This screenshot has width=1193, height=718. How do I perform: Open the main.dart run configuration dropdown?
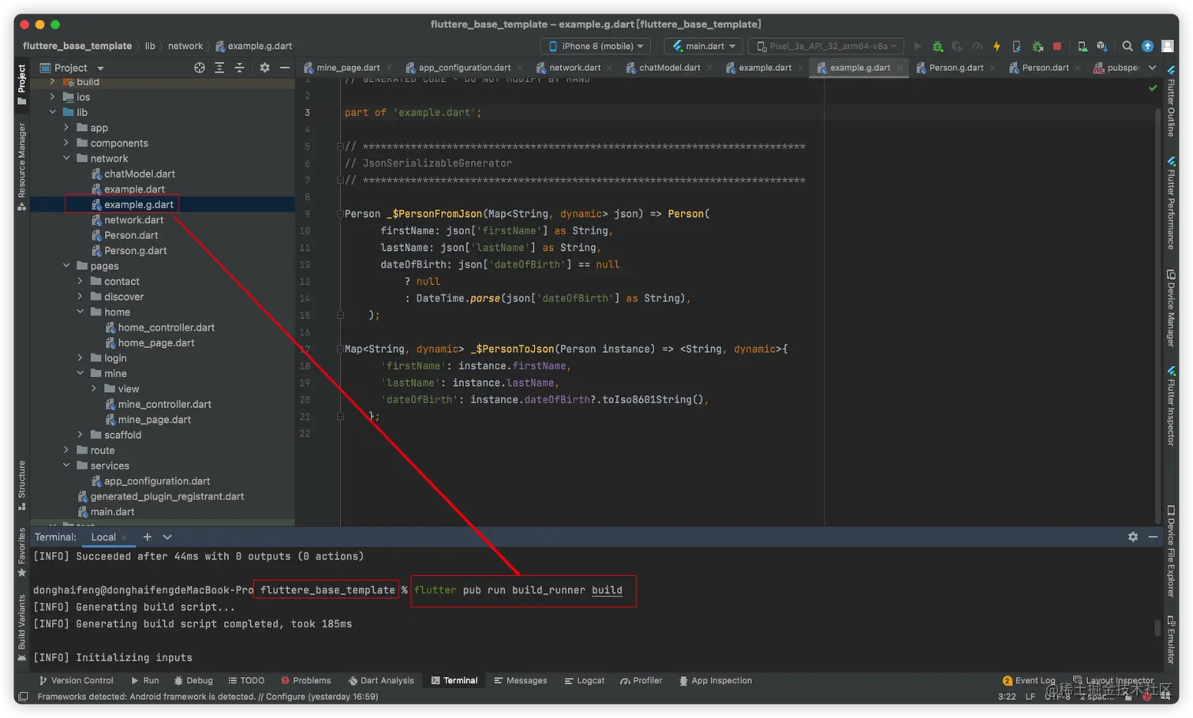tap(705, 47)
